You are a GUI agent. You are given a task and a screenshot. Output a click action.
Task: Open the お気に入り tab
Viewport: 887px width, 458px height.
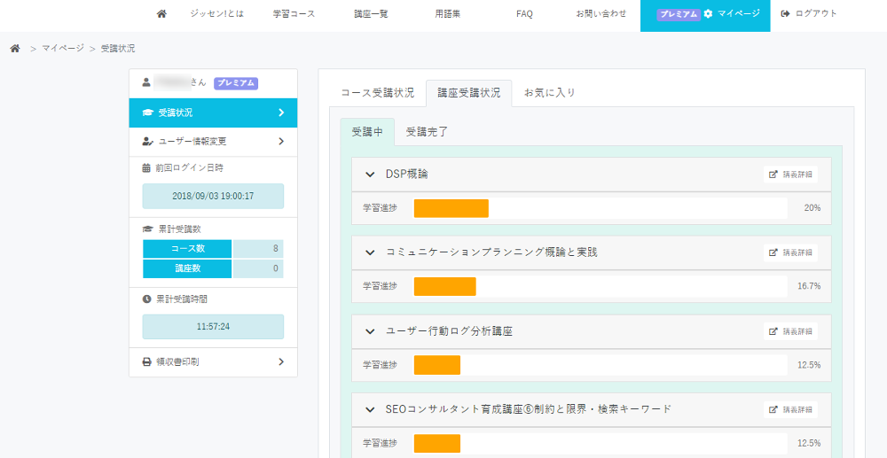[549, 93]
